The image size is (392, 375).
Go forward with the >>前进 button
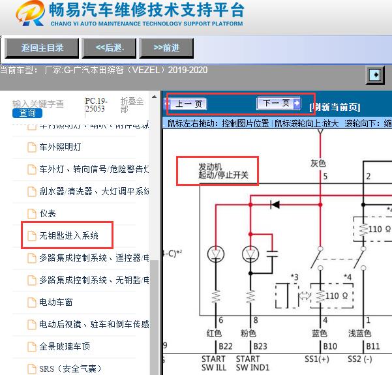[x=166, y=48]
